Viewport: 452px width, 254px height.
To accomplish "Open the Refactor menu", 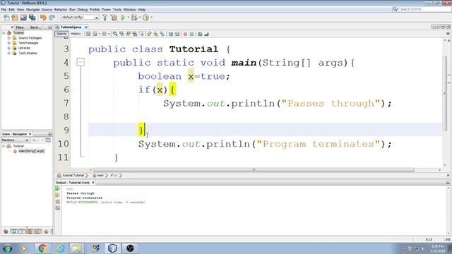I will [61, 9].
